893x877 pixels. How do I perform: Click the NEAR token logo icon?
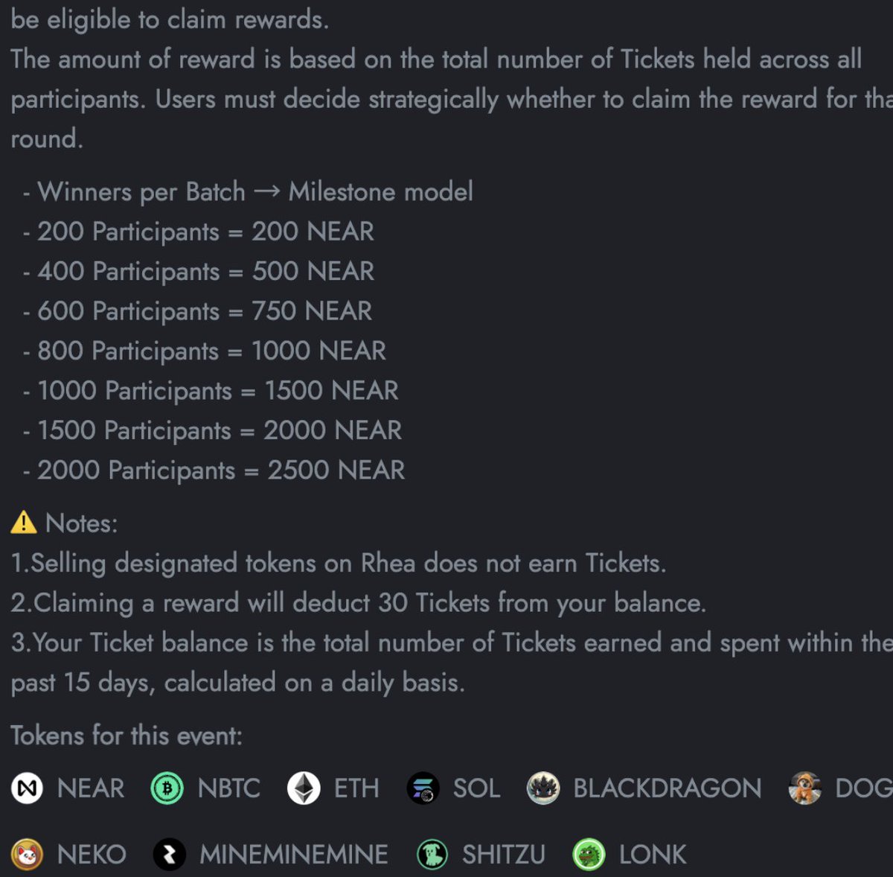28,788
